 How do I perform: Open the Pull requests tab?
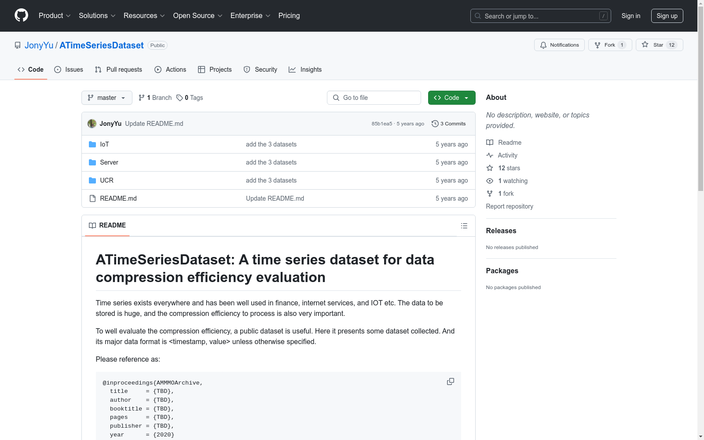[x=118, y=70]
